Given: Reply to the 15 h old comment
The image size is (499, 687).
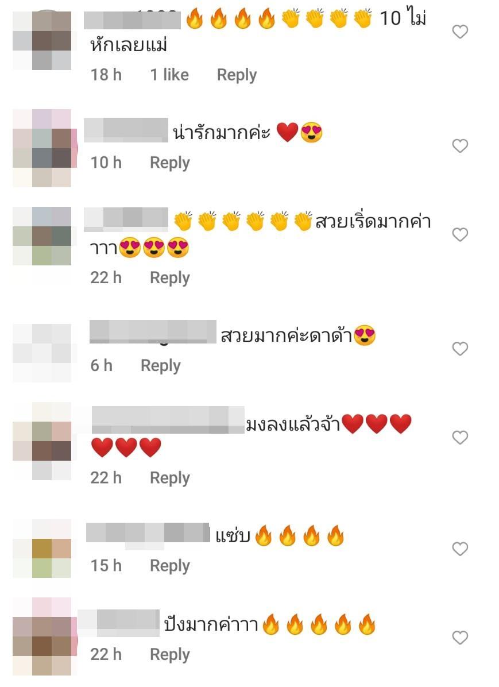Looking at the screenshot, I should point(170,566).
